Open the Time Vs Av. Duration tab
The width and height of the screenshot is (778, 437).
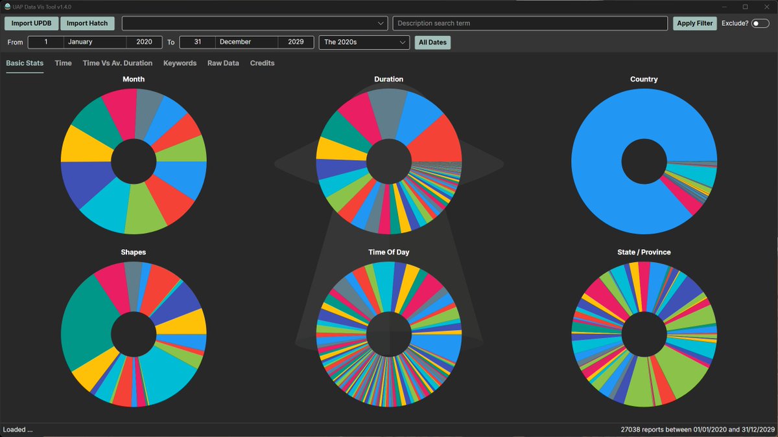(x=117, y=63)
